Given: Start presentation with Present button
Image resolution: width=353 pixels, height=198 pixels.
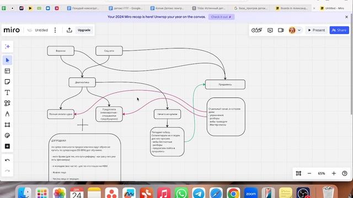Looking at the screenshot, I should [316, 30].
